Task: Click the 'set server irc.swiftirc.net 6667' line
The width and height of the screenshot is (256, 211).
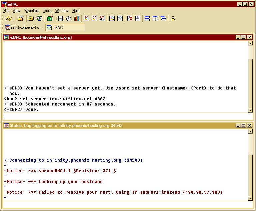Action: (55, 99)
